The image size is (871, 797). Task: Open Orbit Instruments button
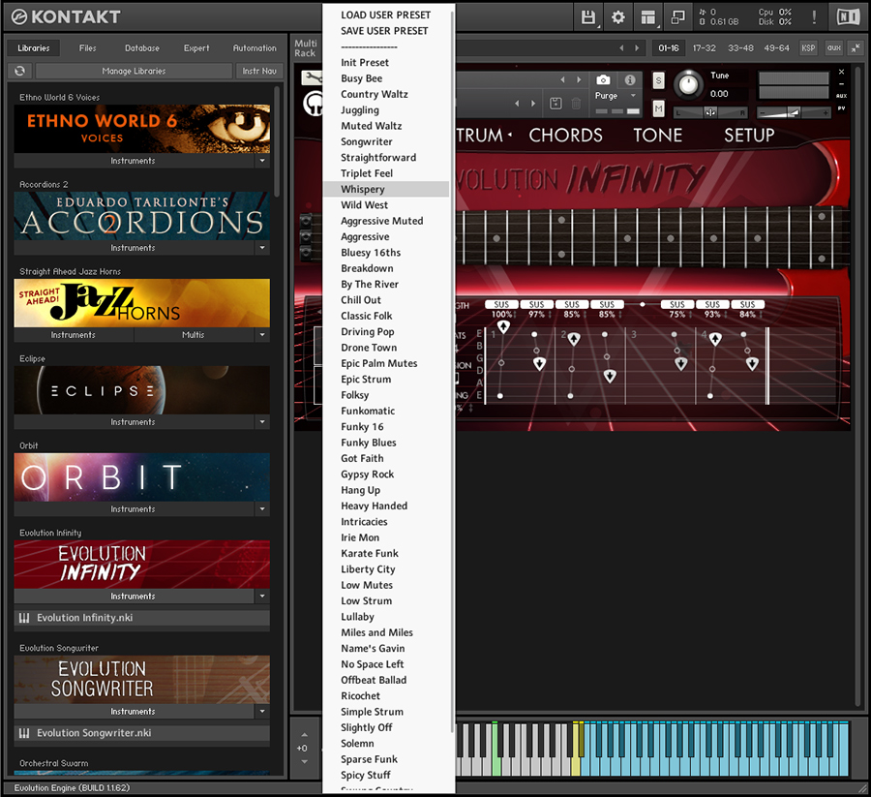click(x=134, y=509)
